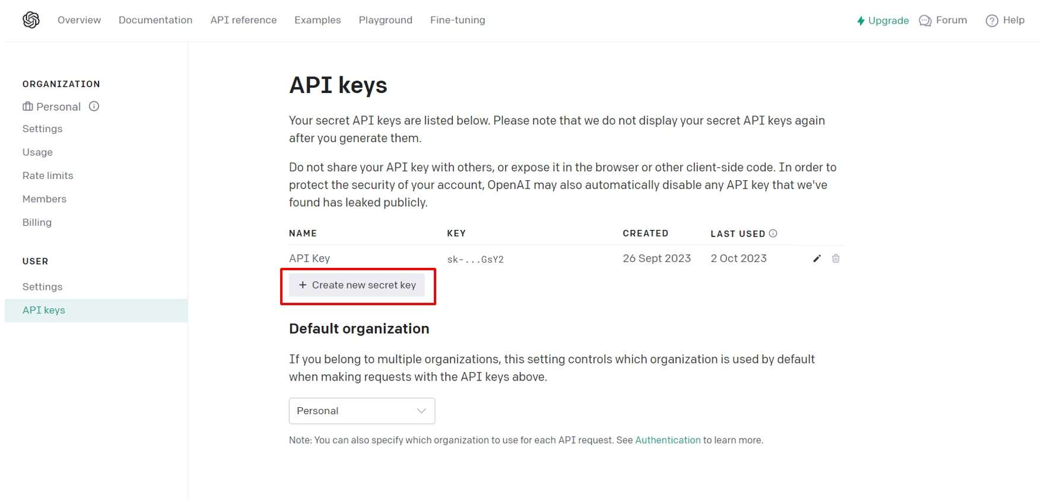
Task: Click Create new secret key button
Action: pyautogui.click(x=357, y=285)
